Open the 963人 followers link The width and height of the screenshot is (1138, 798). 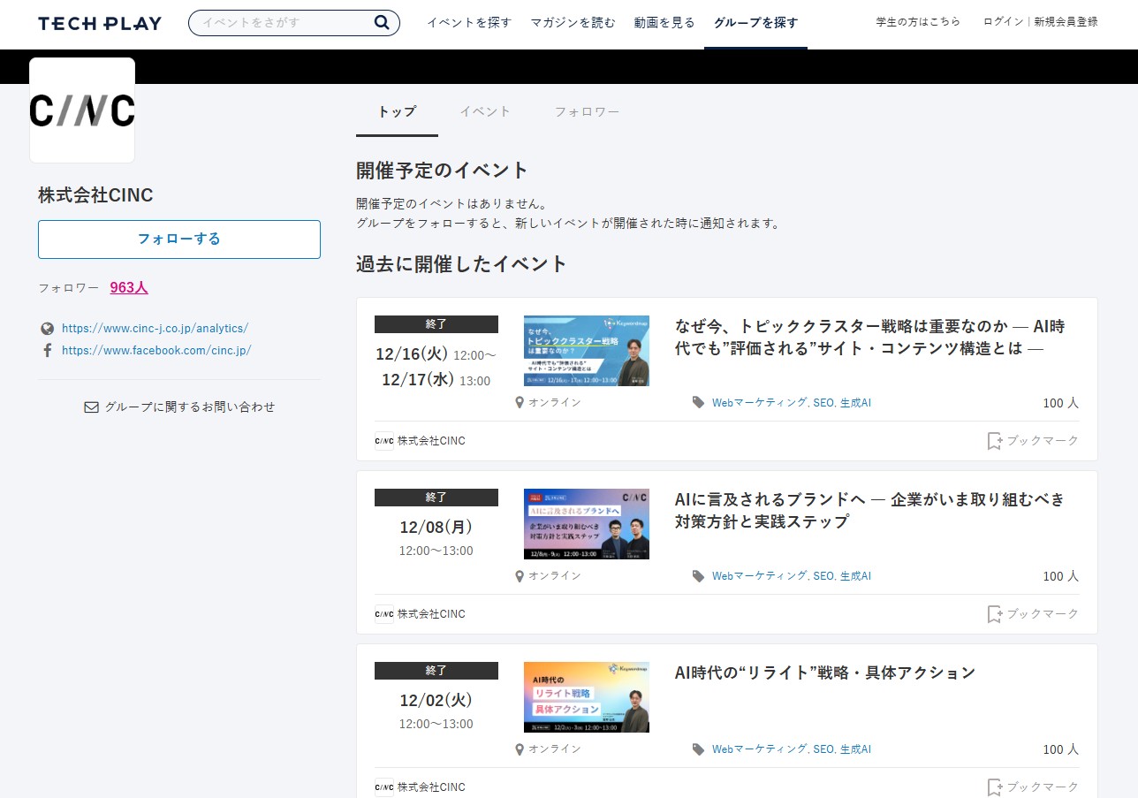[x=128, y=286]
